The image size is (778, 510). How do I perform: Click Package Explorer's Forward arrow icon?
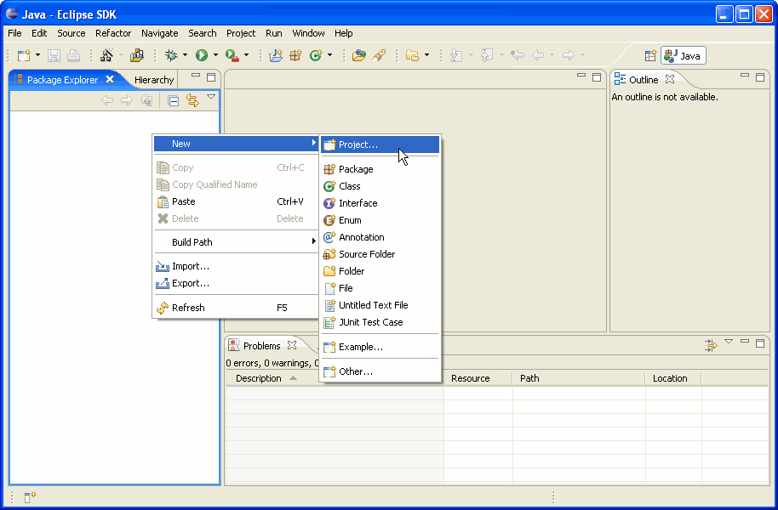click(127, 100)
